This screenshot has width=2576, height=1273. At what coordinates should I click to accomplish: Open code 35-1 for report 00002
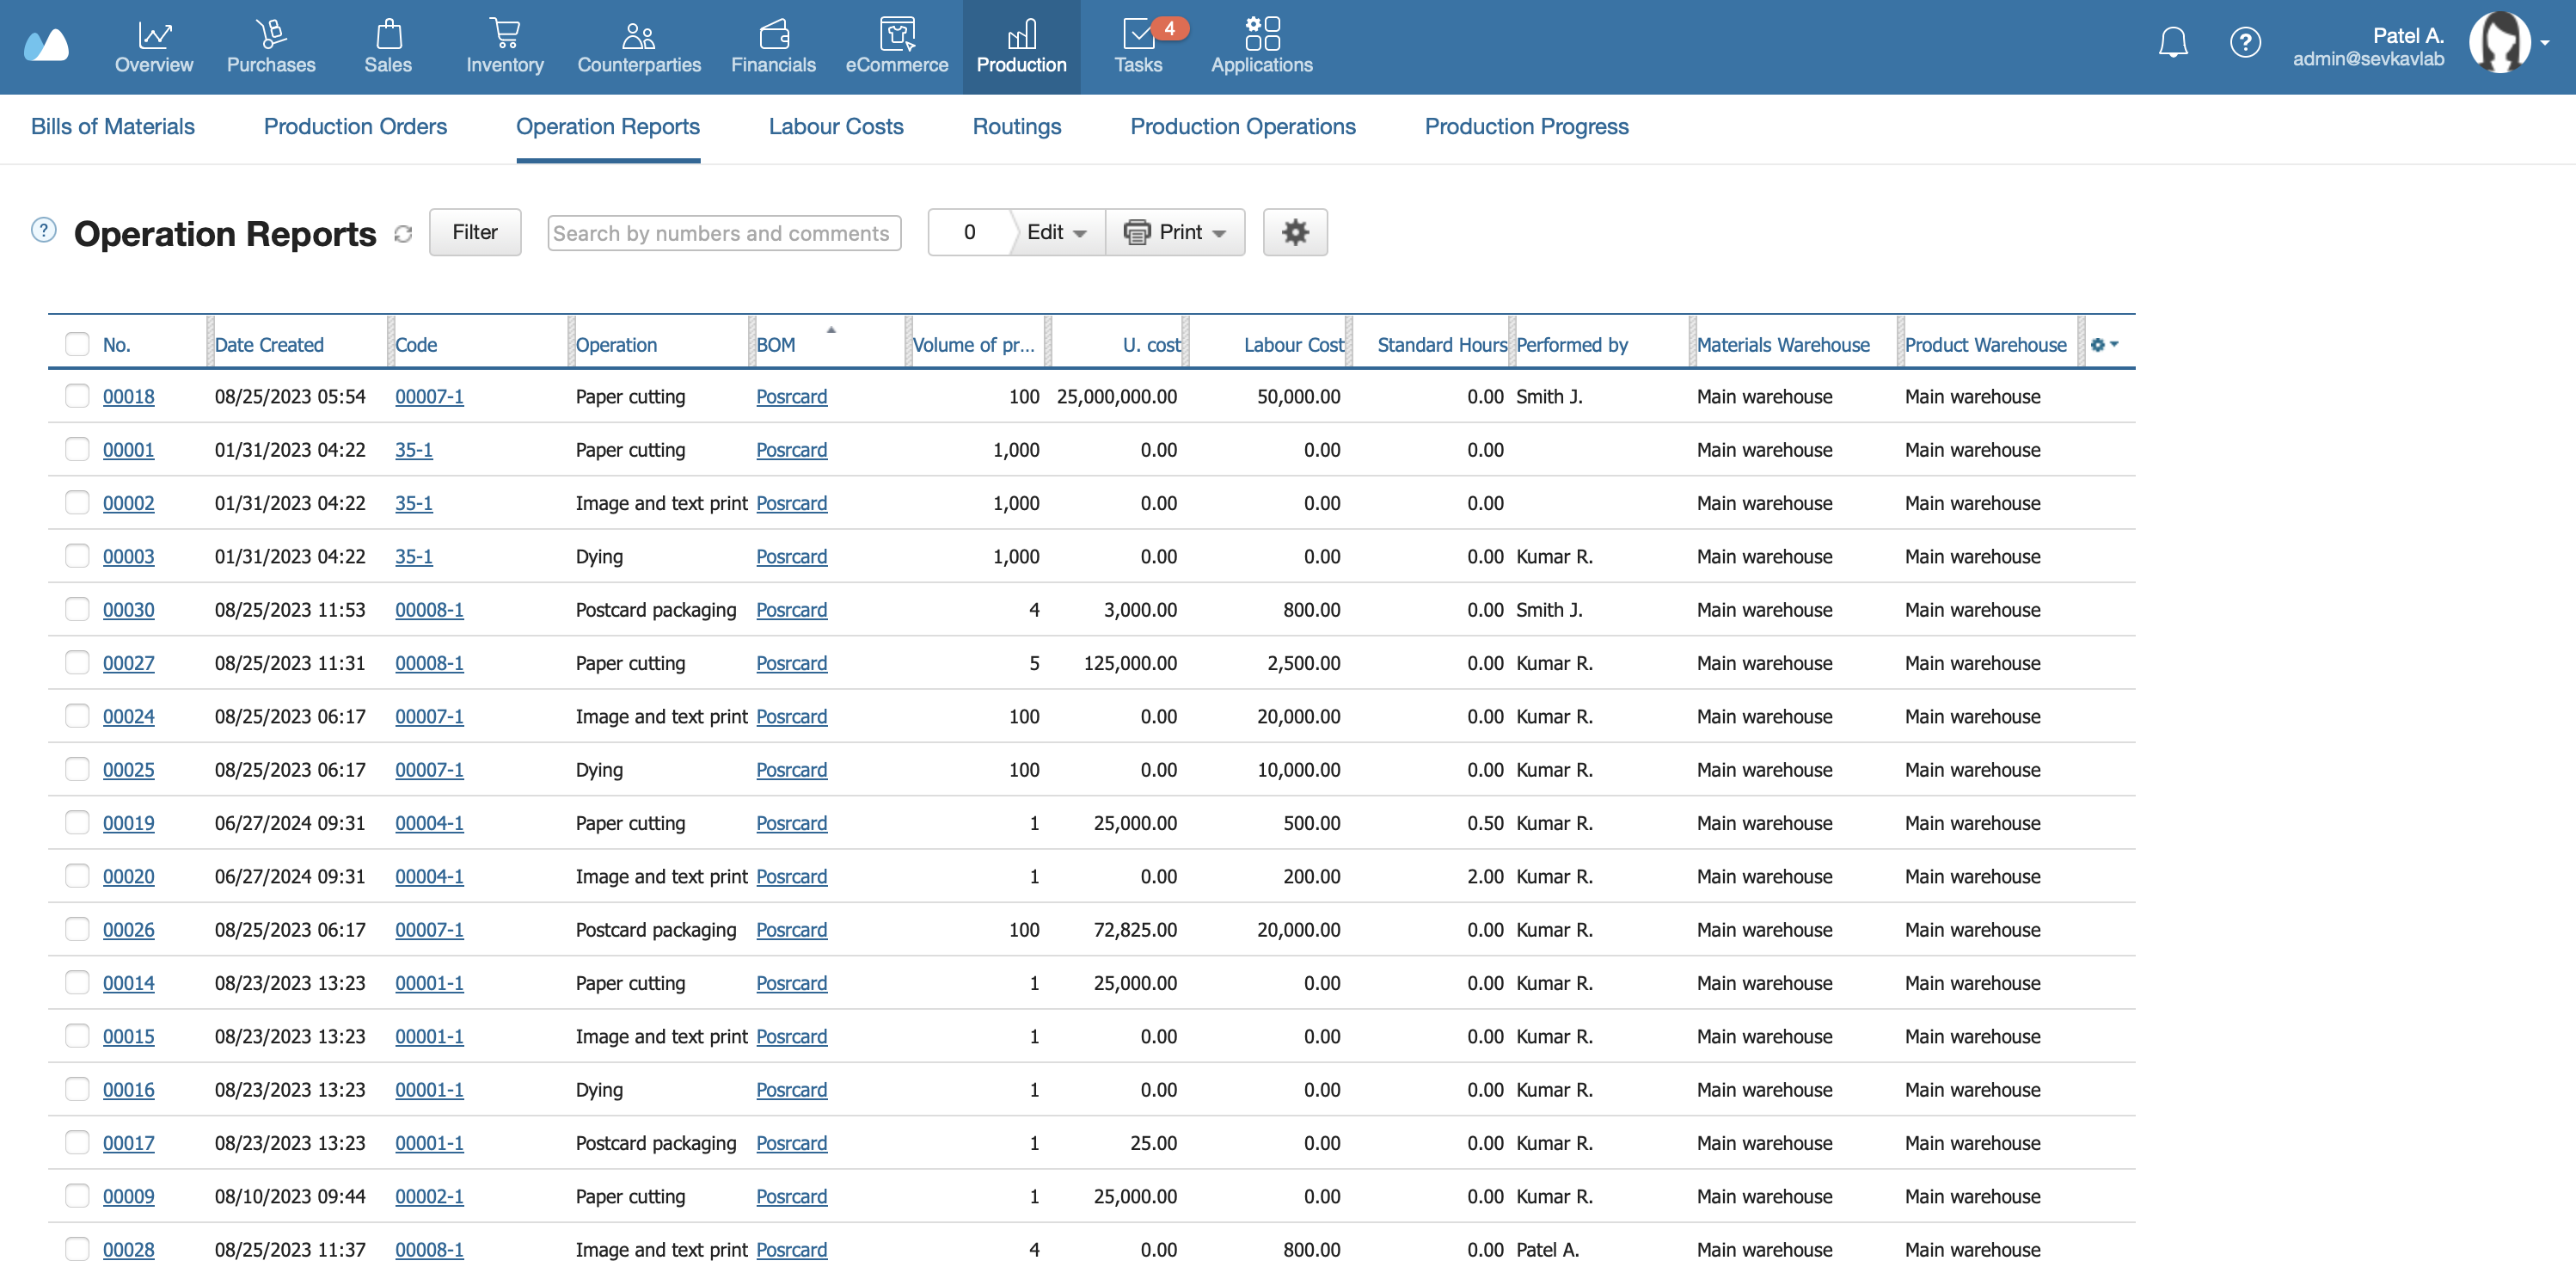(414, 503)
